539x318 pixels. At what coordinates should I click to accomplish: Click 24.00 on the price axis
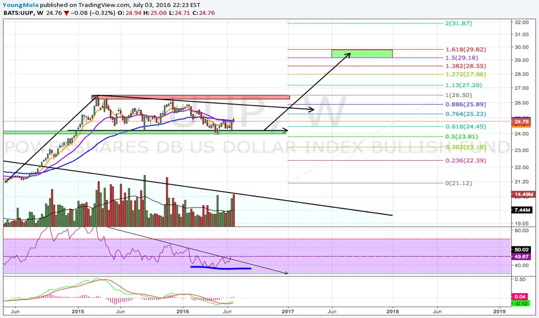pos(522,134)
